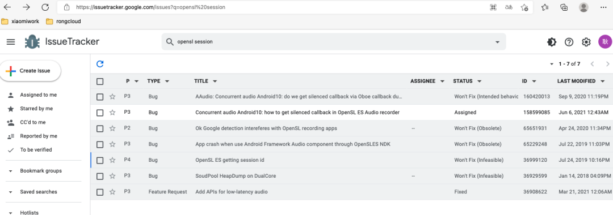This screenshot has height=215, width=613.
Task: Click the purple user account avatar
Action: click(605, 42)
